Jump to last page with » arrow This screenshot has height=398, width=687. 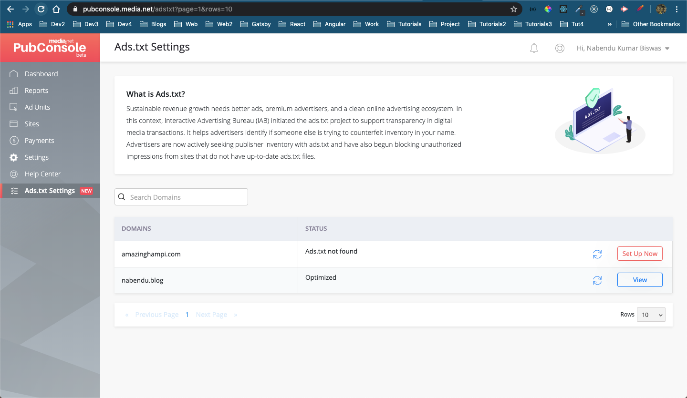coord(235,315)
